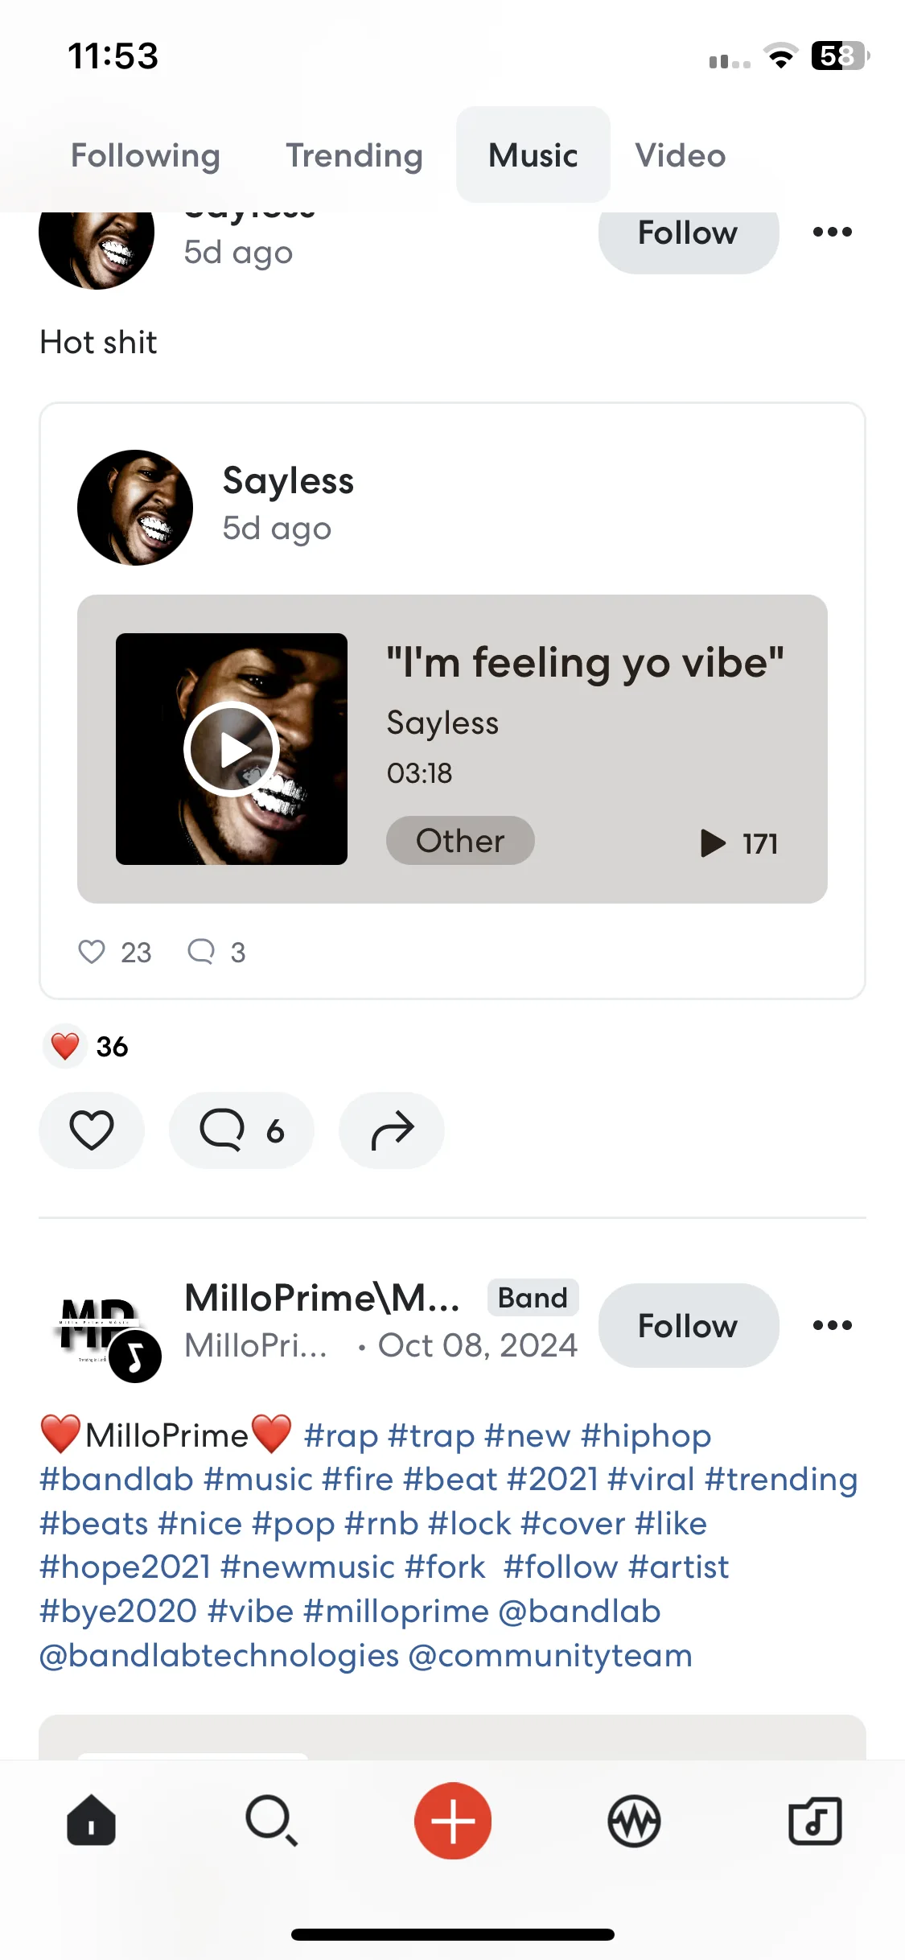The height and width of the screenshot is (1960, 905).
Task: Like the post with heart button
Action: 92,1130
